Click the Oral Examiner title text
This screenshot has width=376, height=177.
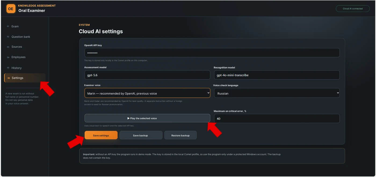[x=32, y=11]
